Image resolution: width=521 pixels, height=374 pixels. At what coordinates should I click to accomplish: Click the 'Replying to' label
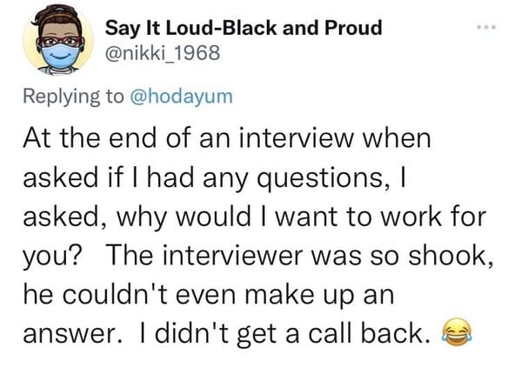(x=73, y=97)
